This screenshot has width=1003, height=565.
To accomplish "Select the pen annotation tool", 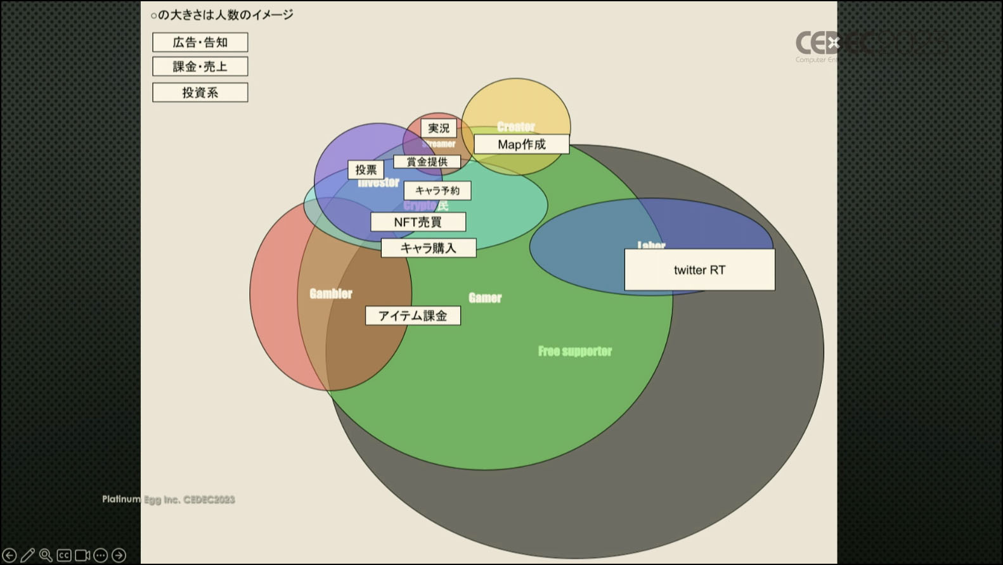I will 28,555.
